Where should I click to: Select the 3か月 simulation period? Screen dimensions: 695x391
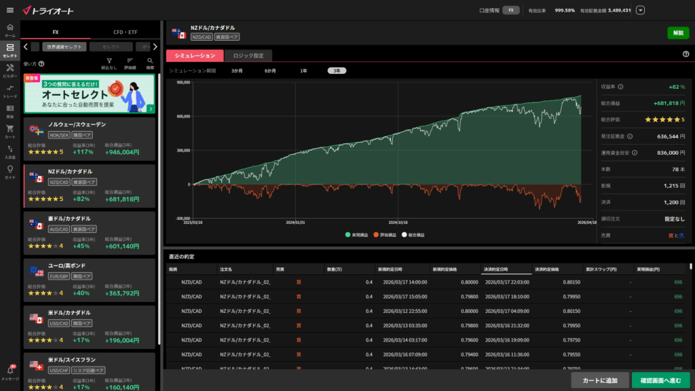coord(237,71)
